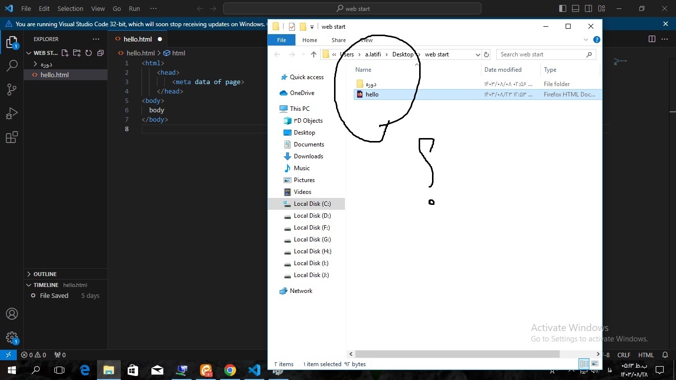Click New Folder quick access toolbar icon

[303, 27]
